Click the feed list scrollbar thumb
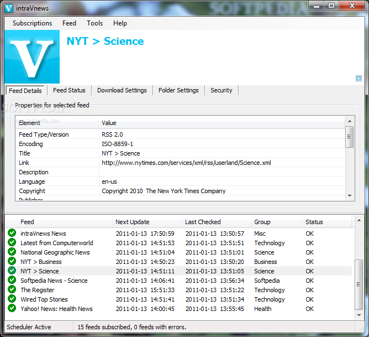This screenshot has width=369, height=337. click(x=359, y=284)
